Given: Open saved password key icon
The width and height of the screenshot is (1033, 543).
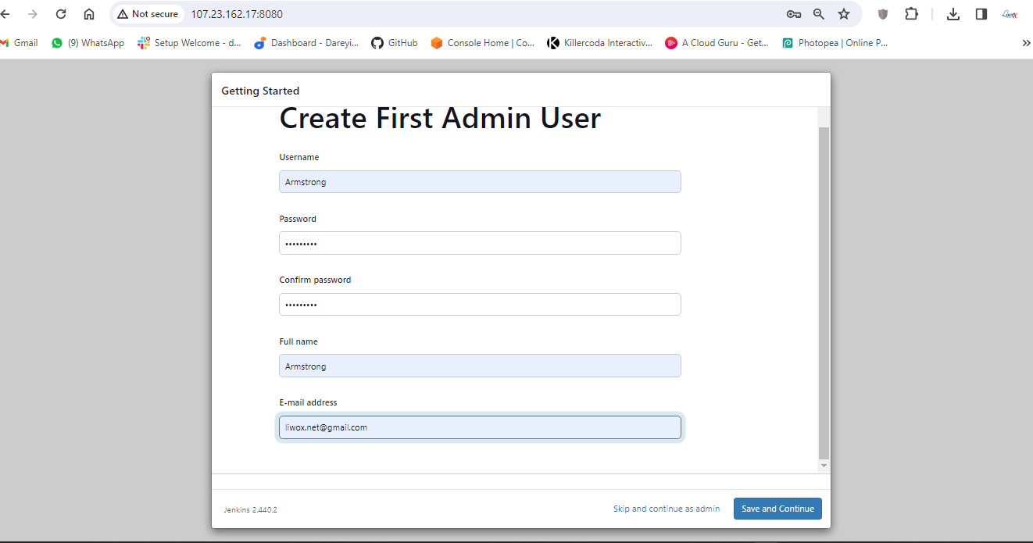Looking at the screenshot, I should tap(793, 14).
